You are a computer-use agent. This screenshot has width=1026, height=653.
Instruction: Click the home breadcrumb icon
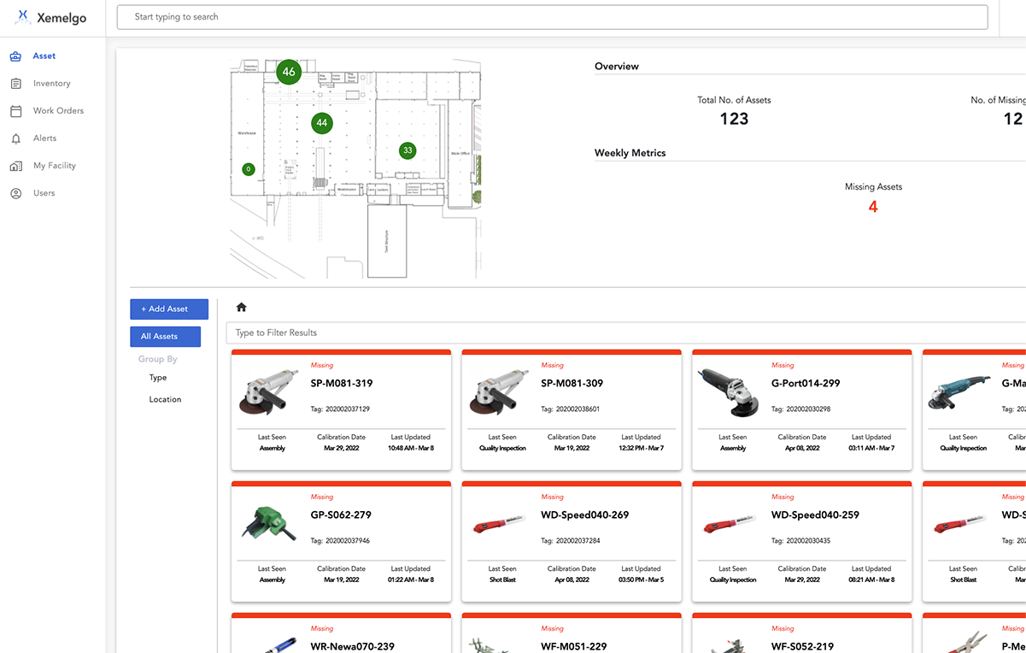pos(242,308)
